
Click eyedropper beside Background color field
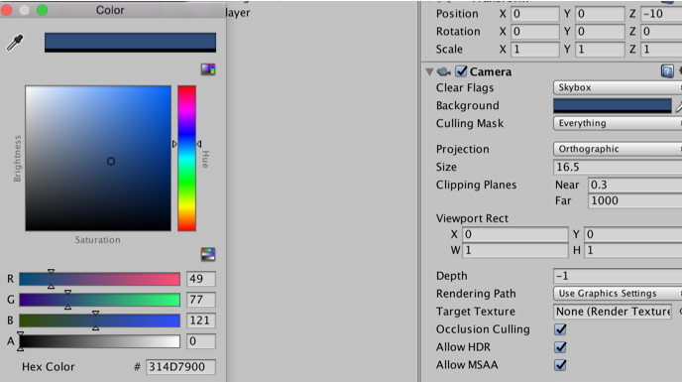click(678, 106)
